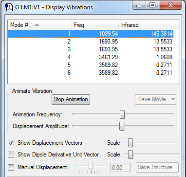The width and height of the screenshot is (186, 177).
Task: Click the Animation Frequency slider handle
Action: coord(122,114)
